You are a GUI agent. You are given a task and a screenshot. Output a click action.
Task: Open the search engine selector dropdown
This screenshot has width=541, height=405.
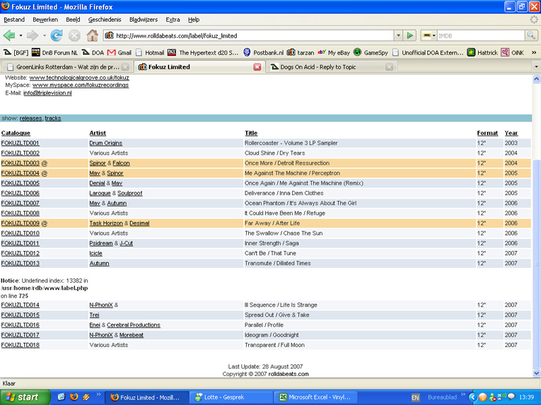pyautogui.click(x=429, y=36)
